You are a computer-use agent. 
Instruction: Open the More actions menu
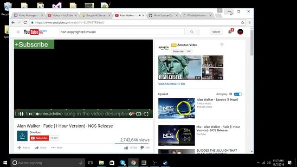click(x=57, y=148)
